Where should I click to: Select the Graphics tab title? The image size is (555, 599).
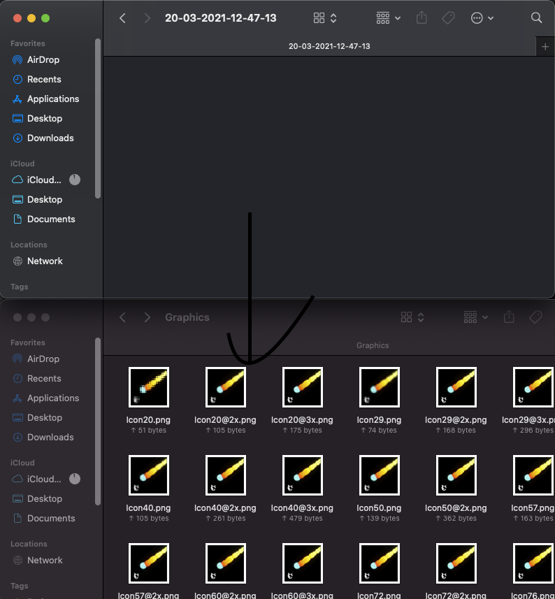point(373,345)
